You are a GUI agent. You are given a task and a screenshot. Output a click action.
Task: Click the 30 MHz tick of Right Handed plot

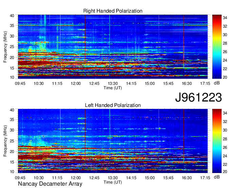pos(12,36)
